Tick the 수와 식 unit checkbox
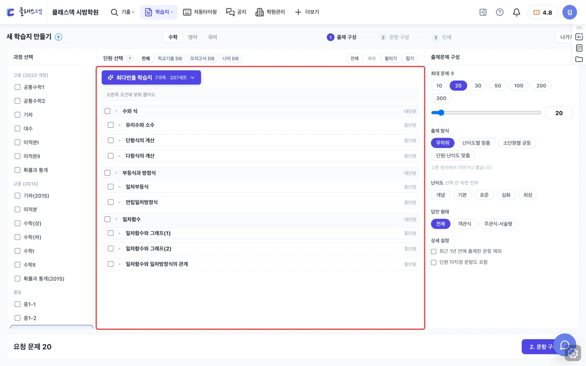 click(x=107, y=111)
